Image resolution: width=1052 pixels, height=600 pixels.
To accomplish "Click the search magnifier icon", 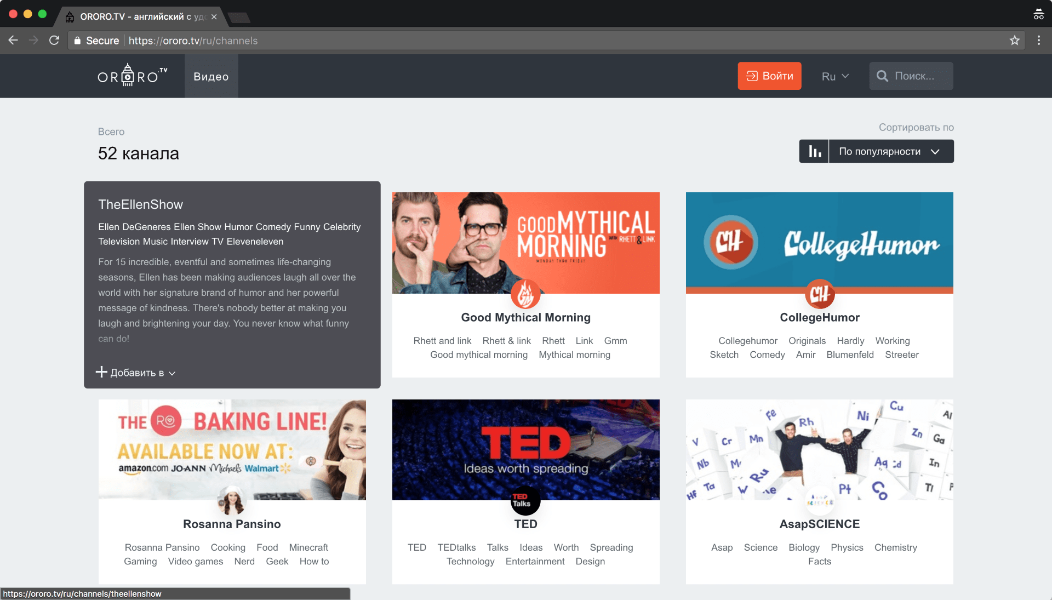I will click(882, 76).
